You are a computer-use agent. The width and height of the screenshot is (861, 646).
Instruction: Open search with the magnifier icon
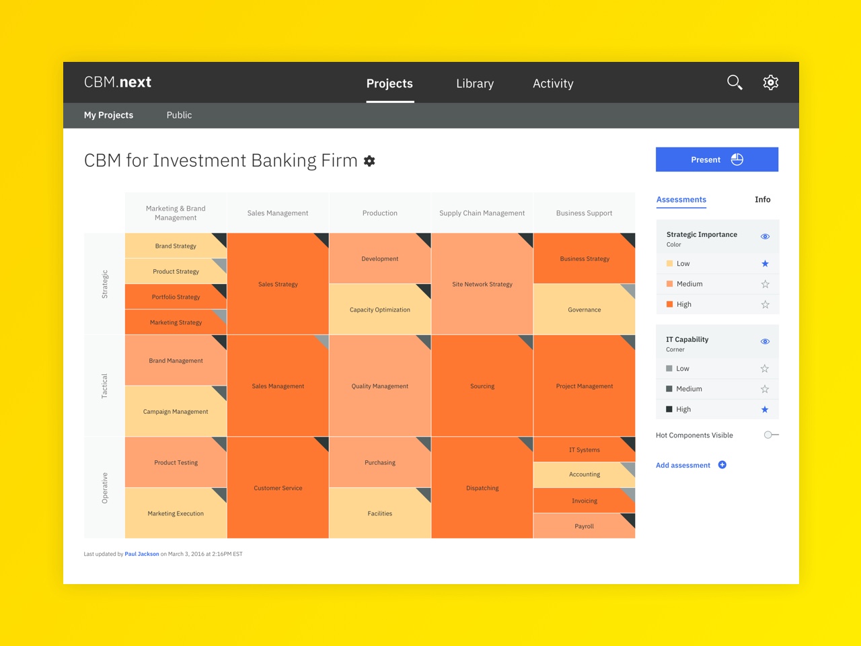pos(735,83)
